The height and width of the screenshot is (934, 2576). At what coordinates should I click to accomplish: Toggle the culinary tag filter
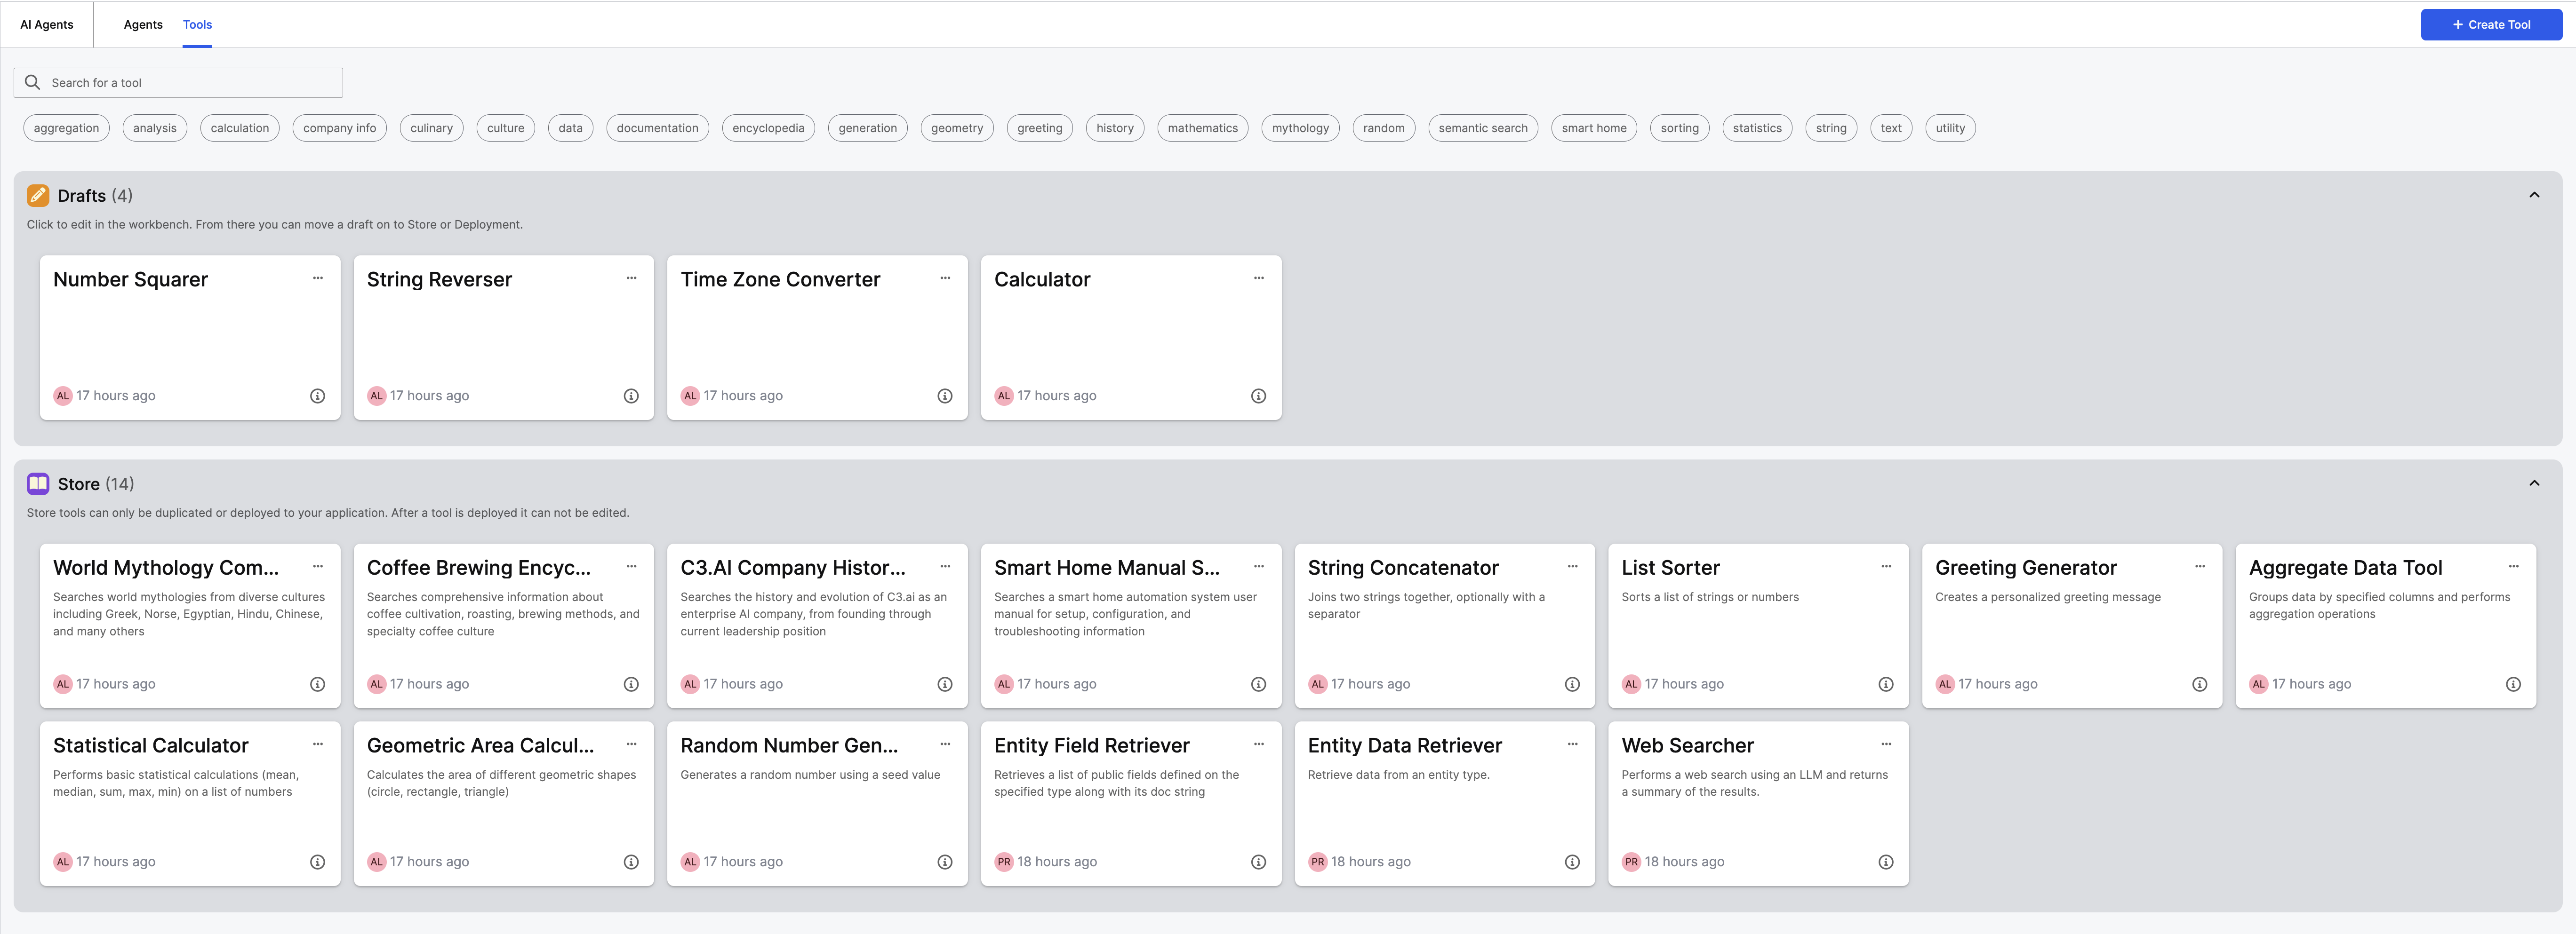tap(431, 128)
